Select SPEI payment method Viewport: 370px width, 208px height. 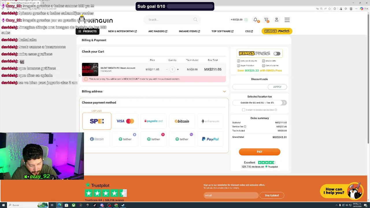(x=97, y=121)
